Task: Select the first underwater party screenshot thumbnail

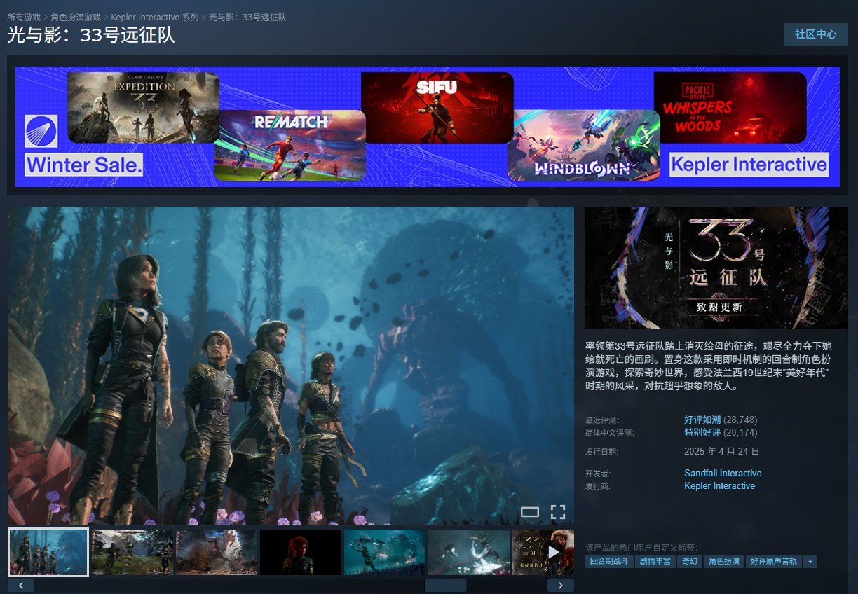Action: coord(48,552)
